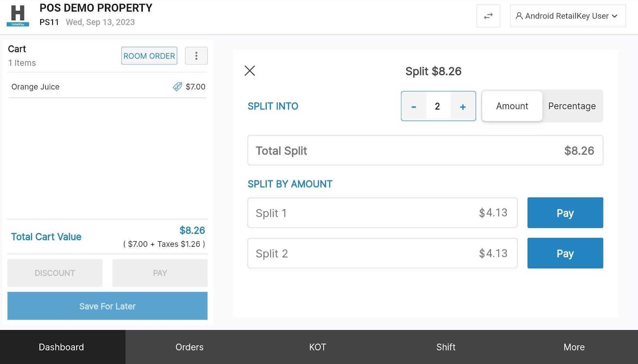Viewport: 638px width, 364px height.
Task: Click the discount tag icon beside Orange Juice
Action: coord(177,87)
